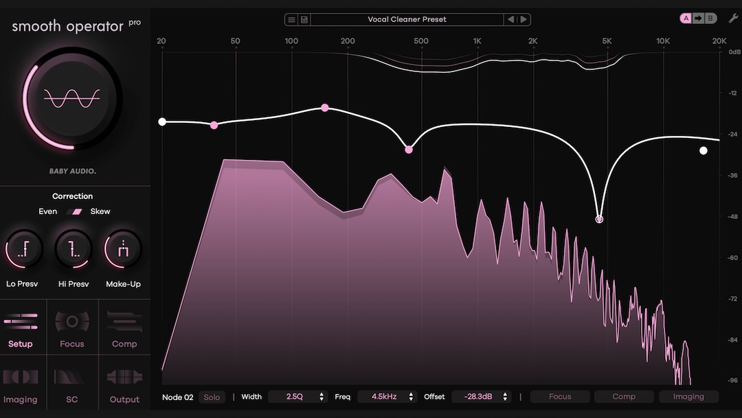
Task: Select the white node near 17 kHz
Action: click(704, 151)
